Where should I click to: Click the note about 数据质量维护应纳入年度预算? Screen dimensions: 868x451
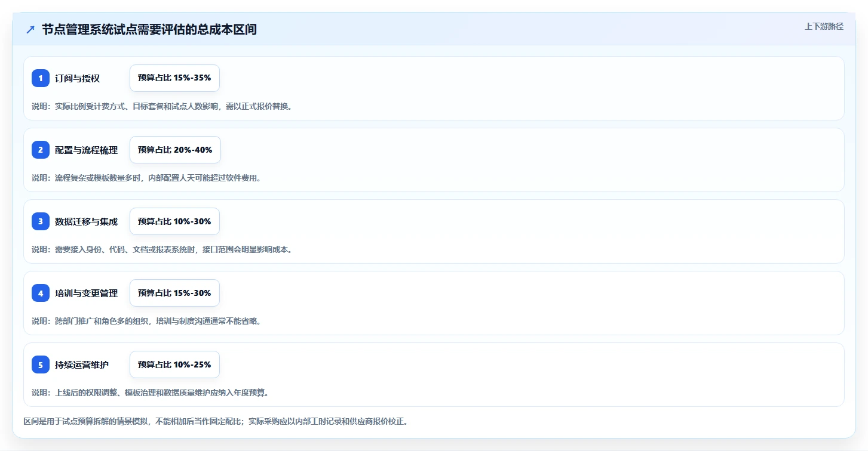pos(151,393)
